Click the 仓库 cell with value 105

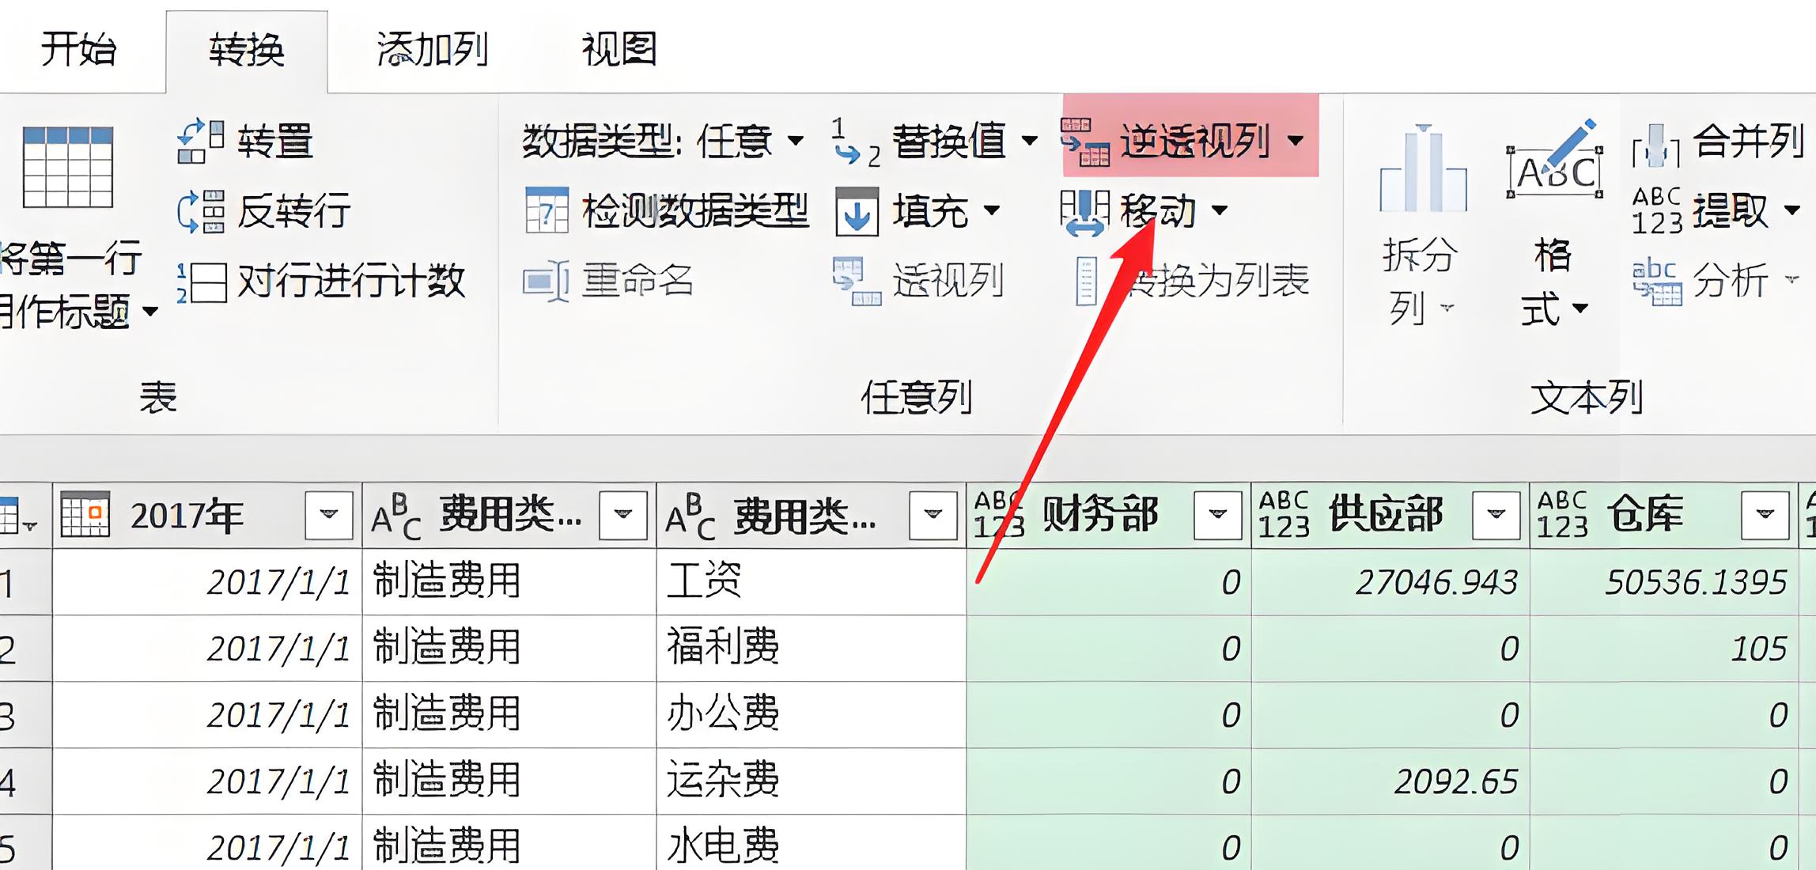pos(1664,649)
